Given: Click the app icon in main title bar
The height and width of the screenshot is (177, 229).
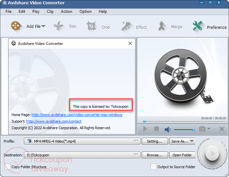Looking at the screenshot, I should tap(5, 3).
